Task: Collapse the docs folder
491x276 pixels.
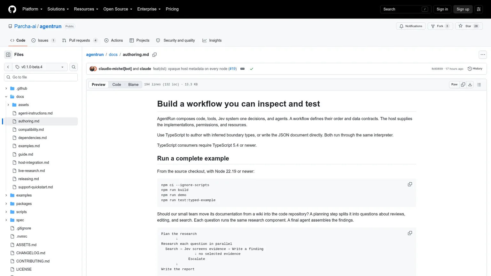Action: click(6, 97)
